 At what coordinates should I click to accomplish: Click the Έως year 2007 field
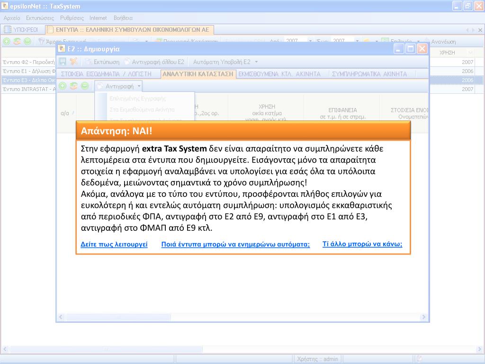[x=342, y=41]
